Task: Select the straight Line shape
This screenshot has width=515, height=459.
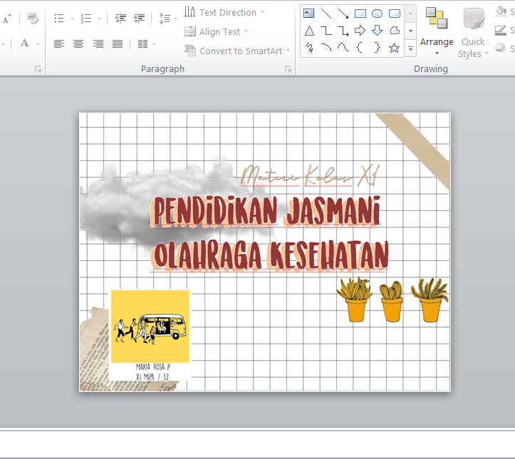Action: [x=326, y=13]
